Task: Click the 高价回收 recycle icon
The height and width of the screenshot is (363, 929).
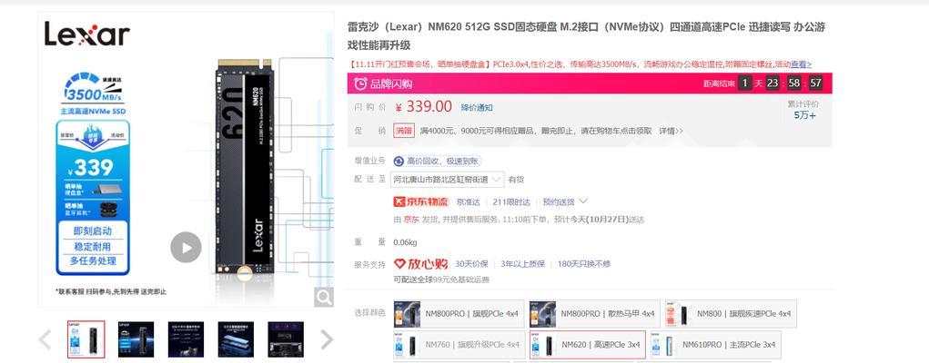Action: (399, 161)
